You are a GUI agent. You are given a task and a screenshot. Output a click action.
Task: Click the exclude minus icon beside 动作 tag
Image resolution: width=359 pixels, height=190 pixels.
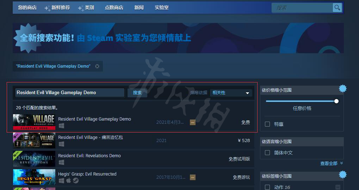coord(338,187)
